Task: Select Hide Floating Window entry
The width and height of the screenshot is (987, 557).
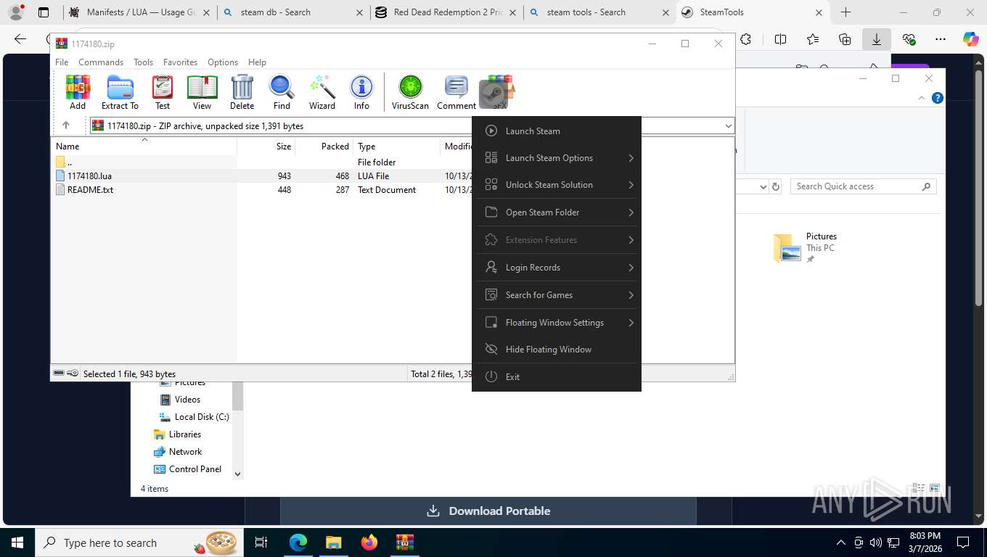Action: [x=557, y=350]
